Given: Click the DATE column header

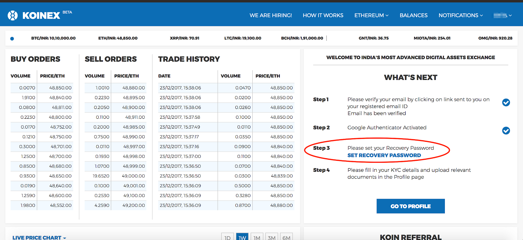Looking at the screenshot, I should [164, 76].
